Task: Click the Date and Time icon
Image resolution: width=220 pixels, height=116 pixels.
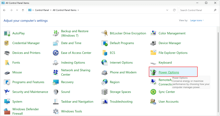Action: click(x=56, y=43)
